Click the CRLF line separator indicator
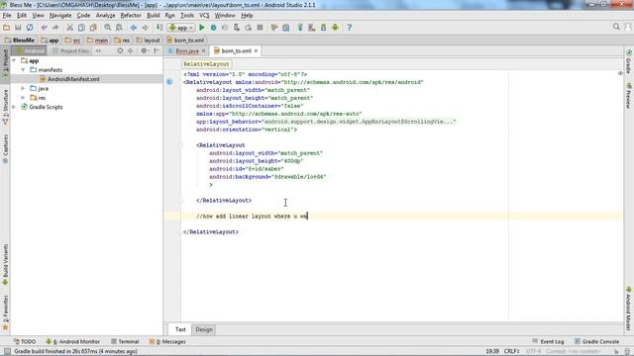 (511, 351)
